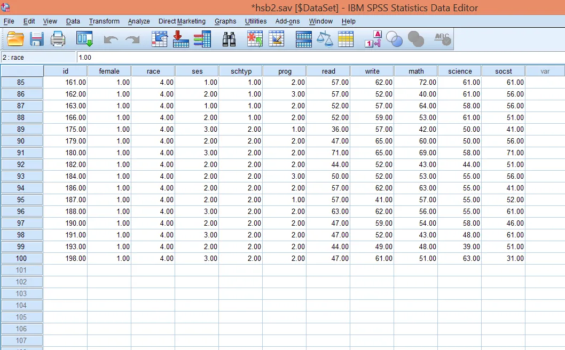Image resolution: width=565 pixels, height=350 pixels.
Task: Open a data document with the folder icon
Action: point(14,38)
